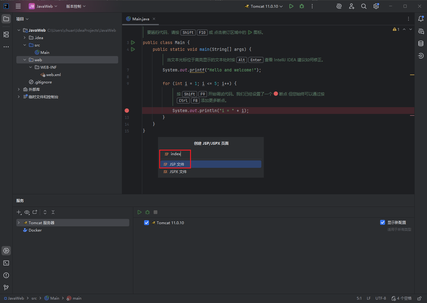Image resolution: width=427 pixels, height=303 pixels.
Task: Toggle the 显示新配置 checkbox
Action: pyautogui.click(x=383, y=222)
